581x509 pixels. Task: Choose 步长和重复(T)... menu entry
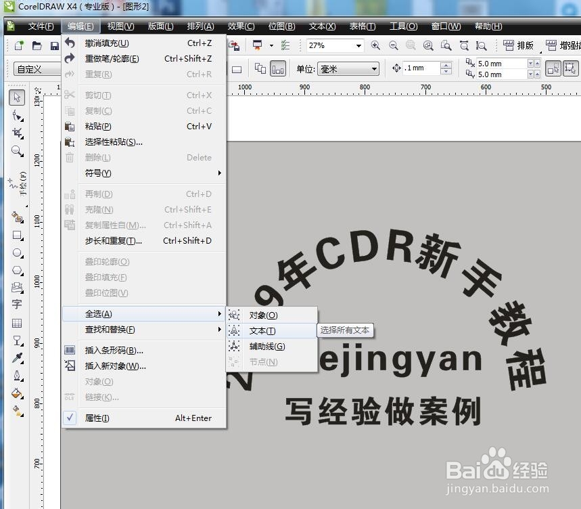(x=145, y=241)
